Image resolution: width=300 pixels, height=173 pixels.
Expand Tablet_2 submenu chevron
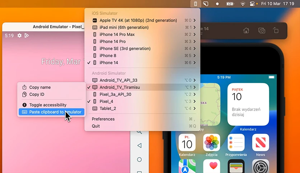[194, 108]
